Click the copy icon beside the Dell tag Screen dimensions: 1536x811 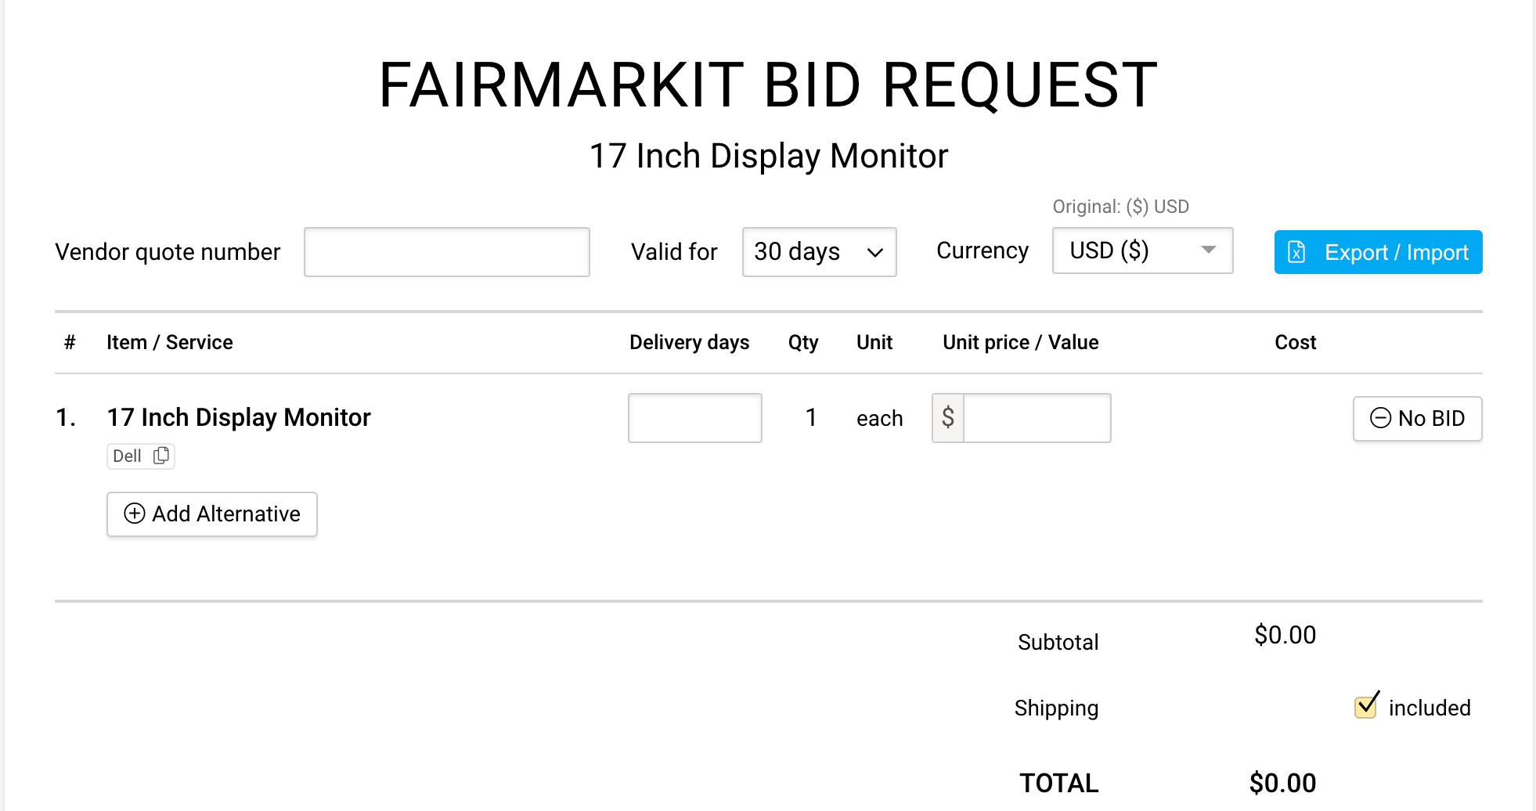click(x=161, y=456)
